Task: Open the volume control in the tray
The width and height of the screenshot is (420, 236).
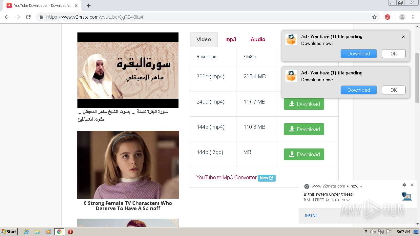Action: pyautogui.click(x=373, y=232)
